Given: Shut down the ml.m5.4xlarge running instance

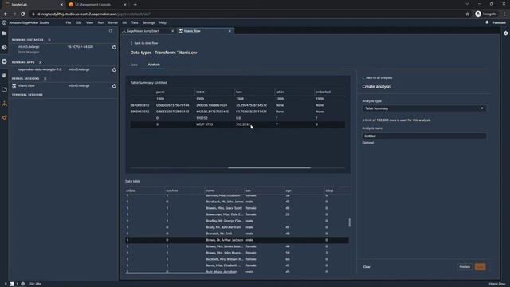Looking at the screenshot, I should tap(114, 47).
